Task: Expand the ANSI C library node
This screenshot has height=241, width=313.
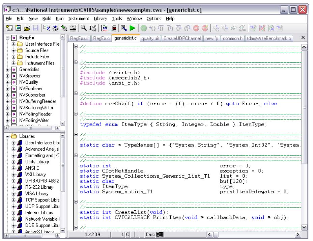Action: tap(13, 168)
